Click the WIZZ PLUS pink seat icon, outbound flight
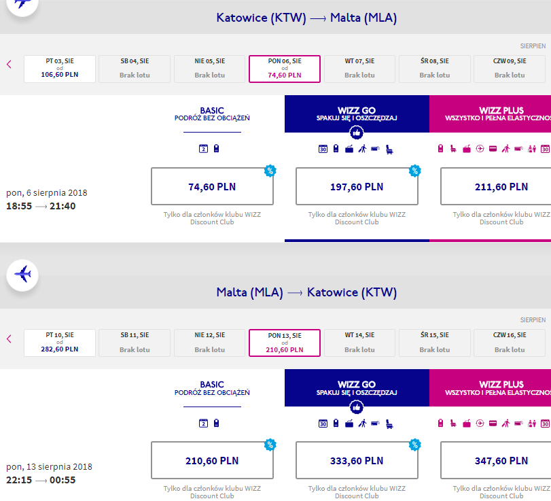 [x=453, y=149]
